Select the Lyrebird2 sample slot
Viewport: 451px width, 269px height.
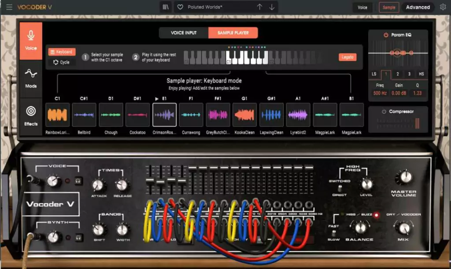coord(298,115)
